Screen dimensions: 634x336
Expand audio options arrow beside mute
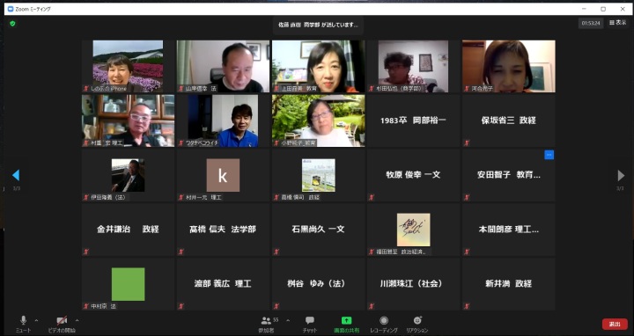[x=36, y=321]
